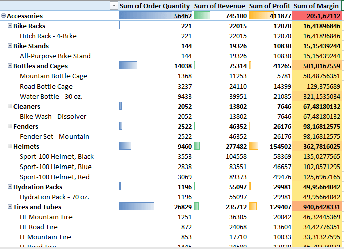This screenshot has height=249, width=344.
Task: Collapse the Bike Racks group
Action: (10, 26)
